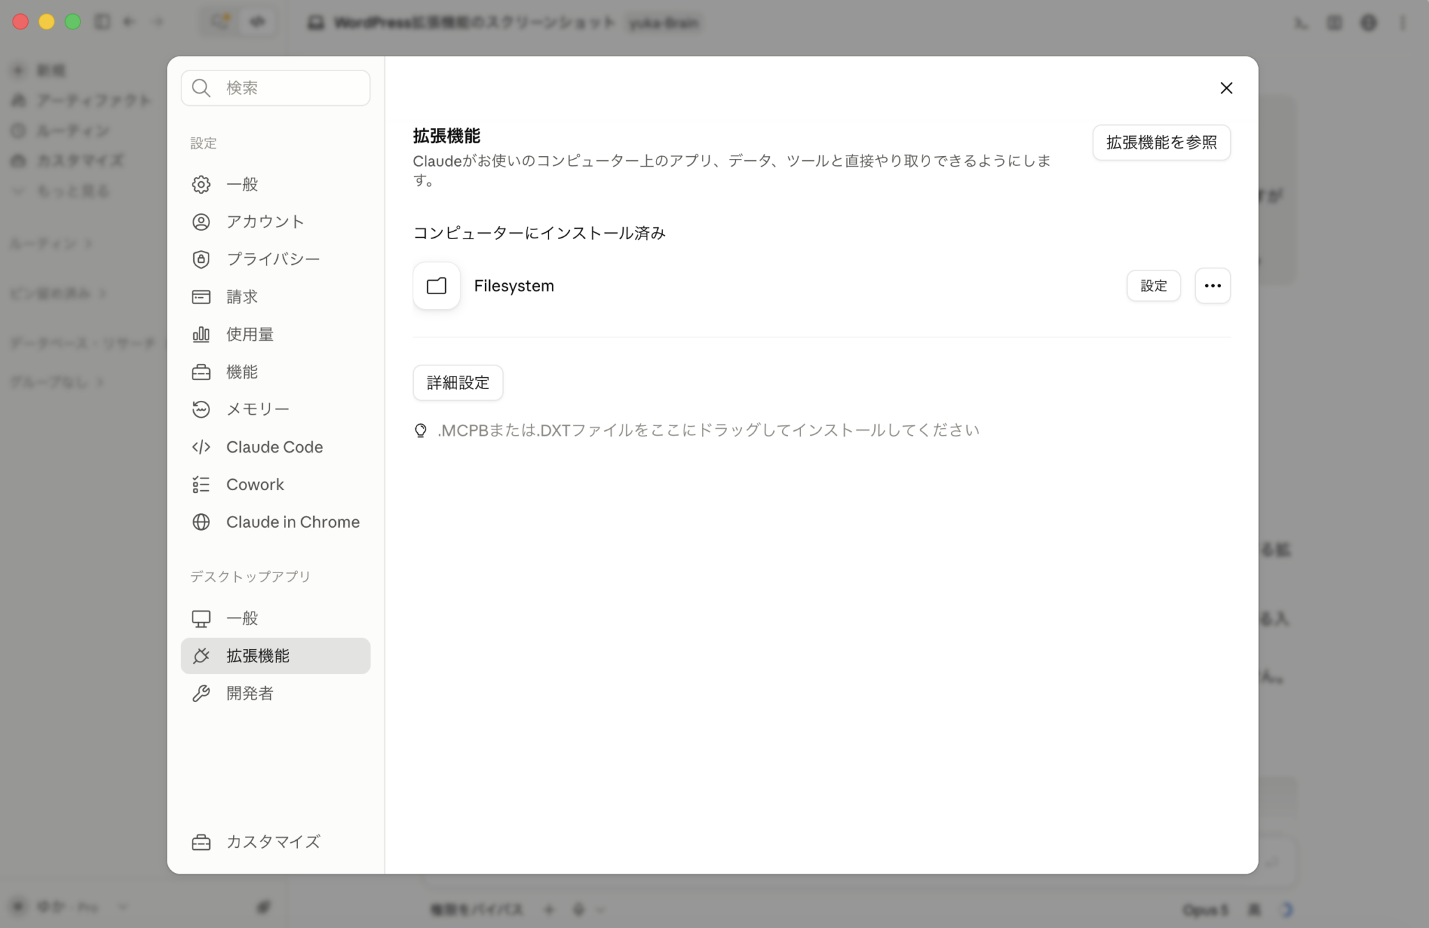The image size is (1429, 928).
Task: Click the monitor icon for desktop 一般
Action: tap(201, 618)
